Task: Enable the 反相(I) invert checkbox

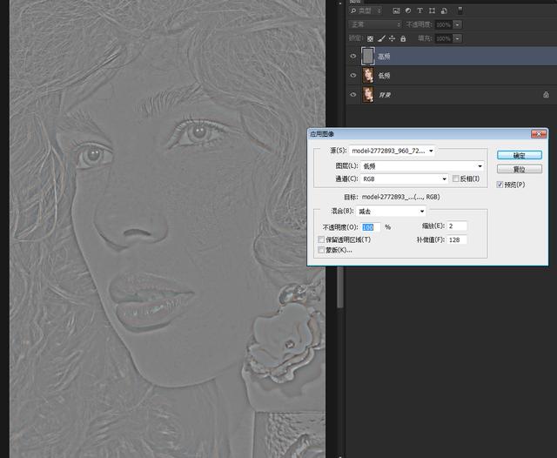Action: click(x=456, y=178)
